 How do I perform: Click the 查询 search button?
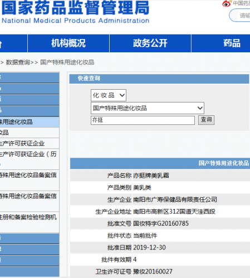click(206, 120)
